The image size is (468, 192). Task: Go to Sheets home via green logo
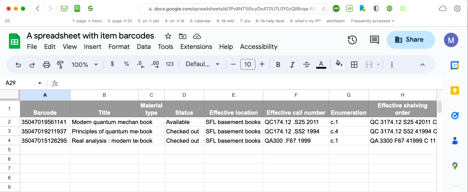14,41
